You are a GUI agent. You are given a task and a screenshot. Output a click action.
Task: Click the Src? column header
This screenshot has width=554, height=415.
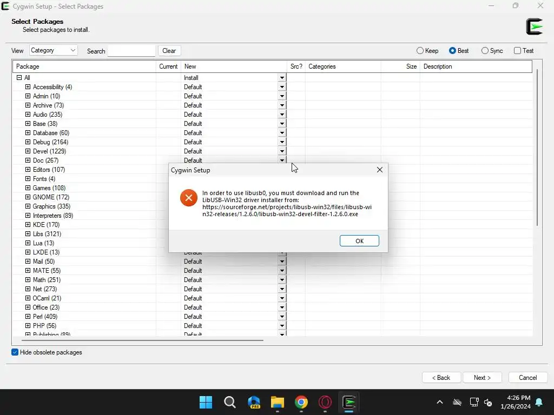point(296,66)
